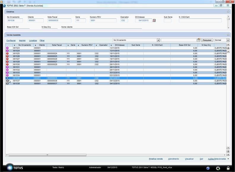Click the horizontal scrollbar thumb of grid
The height and width of the screenshot is (172, 235).
pos(47,155)
